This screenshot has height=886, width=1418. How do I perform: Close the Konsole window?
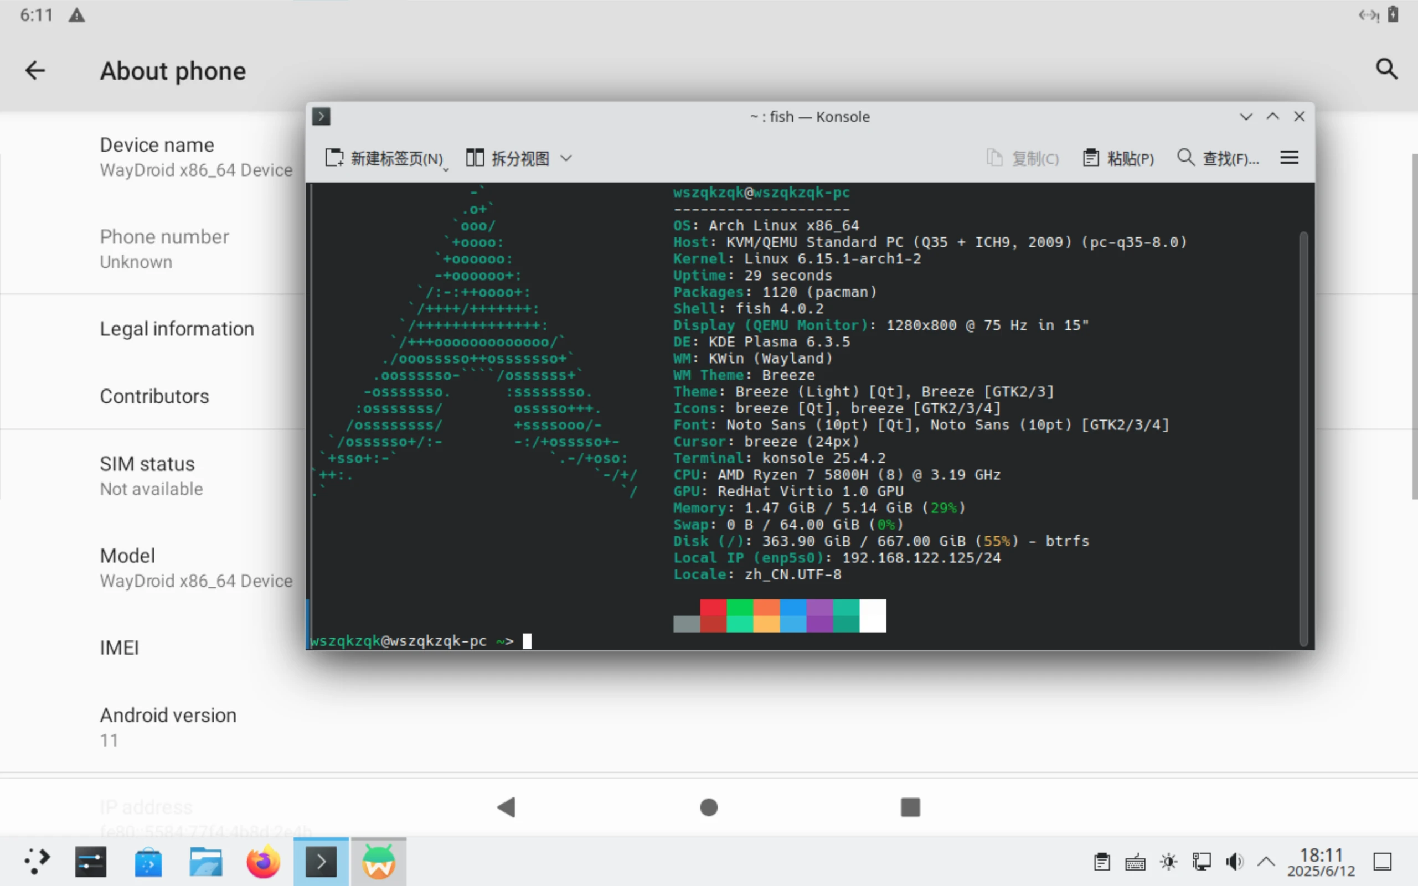[x=1299, y=117]
